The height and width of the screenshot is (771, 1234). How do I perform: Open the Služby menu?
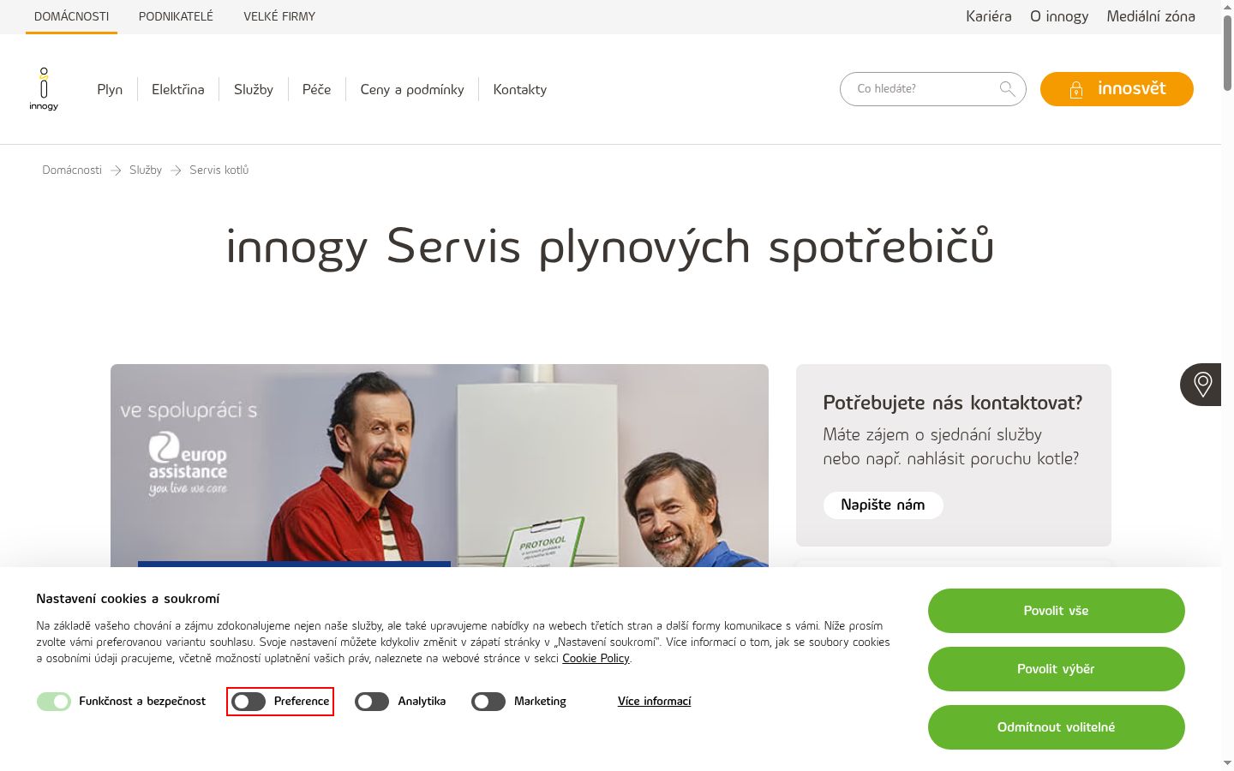[x=254, y=89]
